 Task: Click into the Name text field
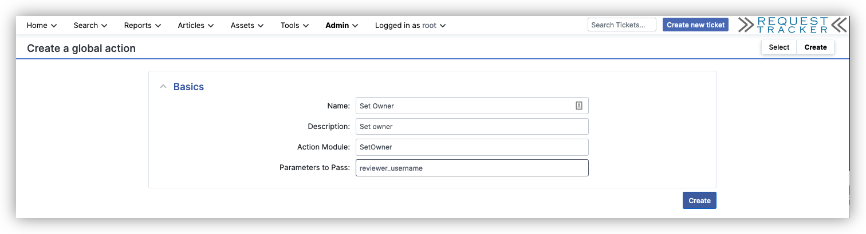click(x=464, y=106)
